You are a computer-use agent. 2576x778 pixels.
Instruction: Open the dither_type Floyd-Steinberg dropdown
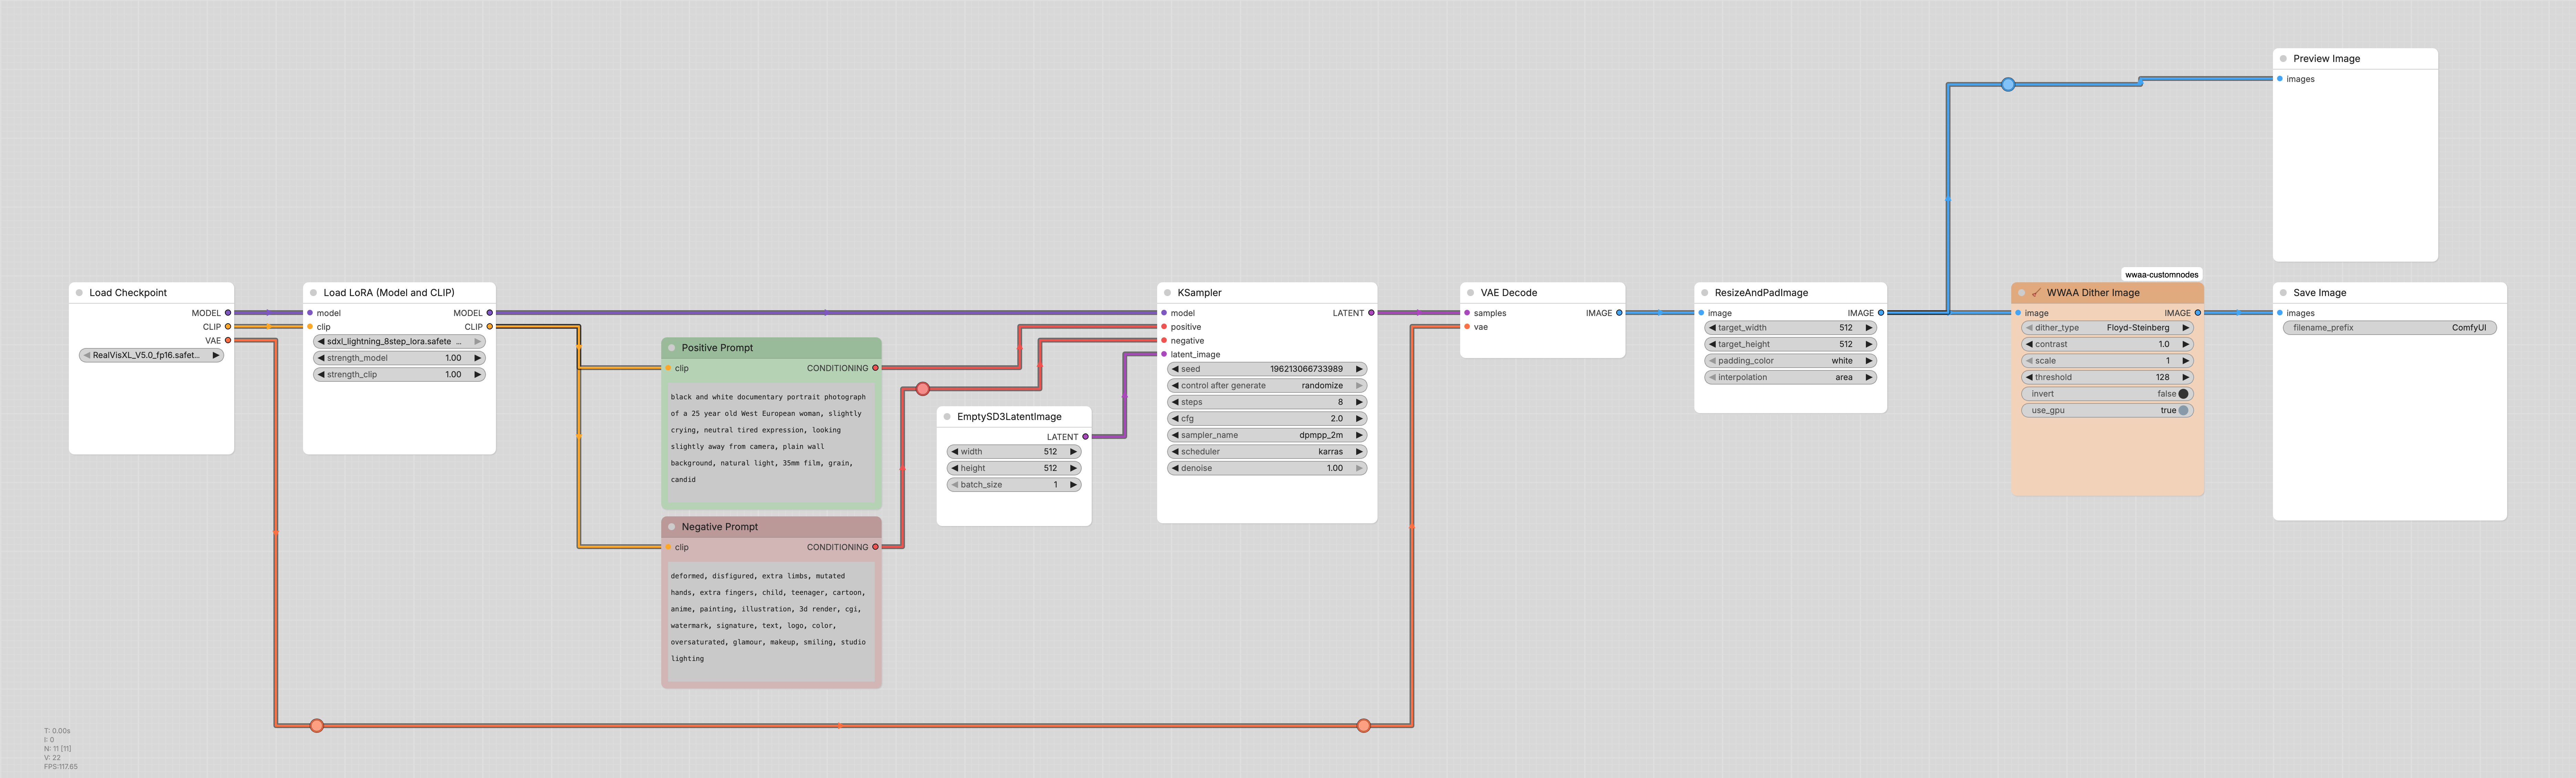point(2107,328)
